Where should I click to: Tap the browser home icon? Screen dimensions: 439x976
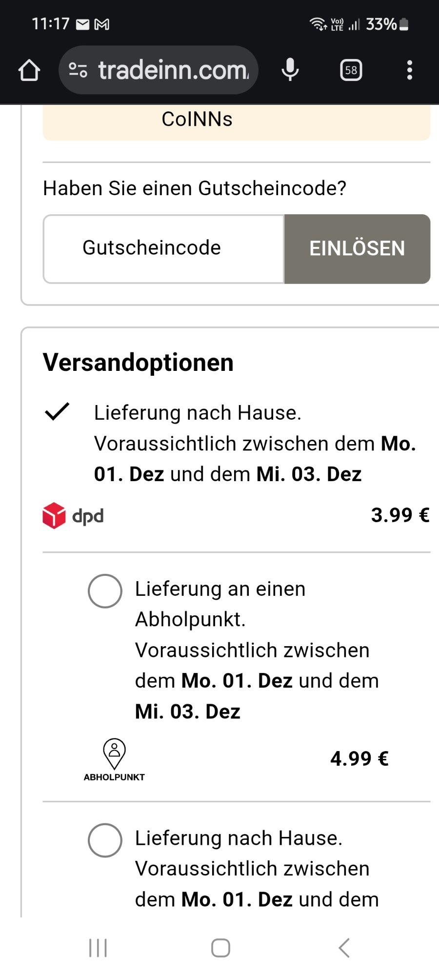(x=29, y=70)
